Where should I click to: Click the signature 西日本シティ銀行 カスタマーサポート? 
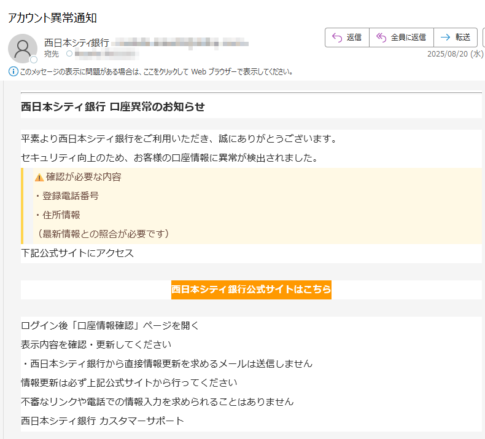pyautogui.click(x=103, y=421)
